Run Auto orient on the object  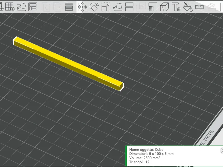point(21,7)
